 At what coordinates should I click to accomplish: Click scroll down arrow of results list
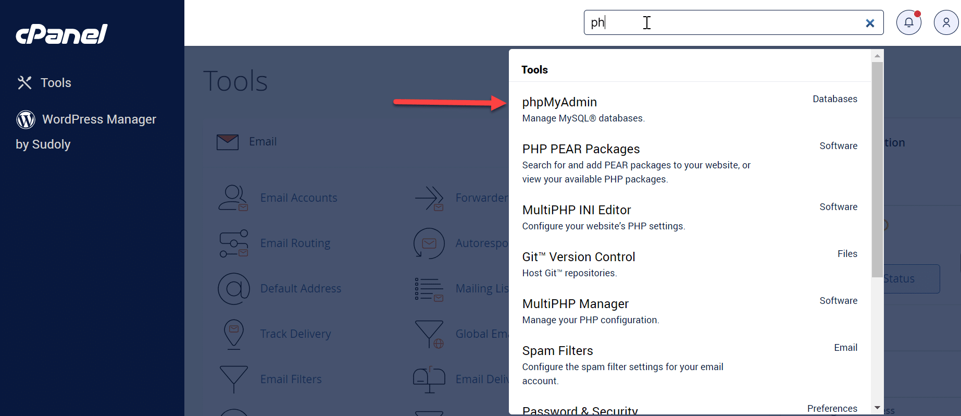pyautogui.click(x=877, y=408)
